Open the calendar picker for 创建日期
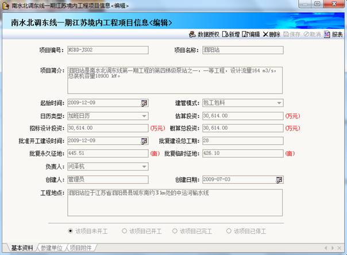 [279, 179]
